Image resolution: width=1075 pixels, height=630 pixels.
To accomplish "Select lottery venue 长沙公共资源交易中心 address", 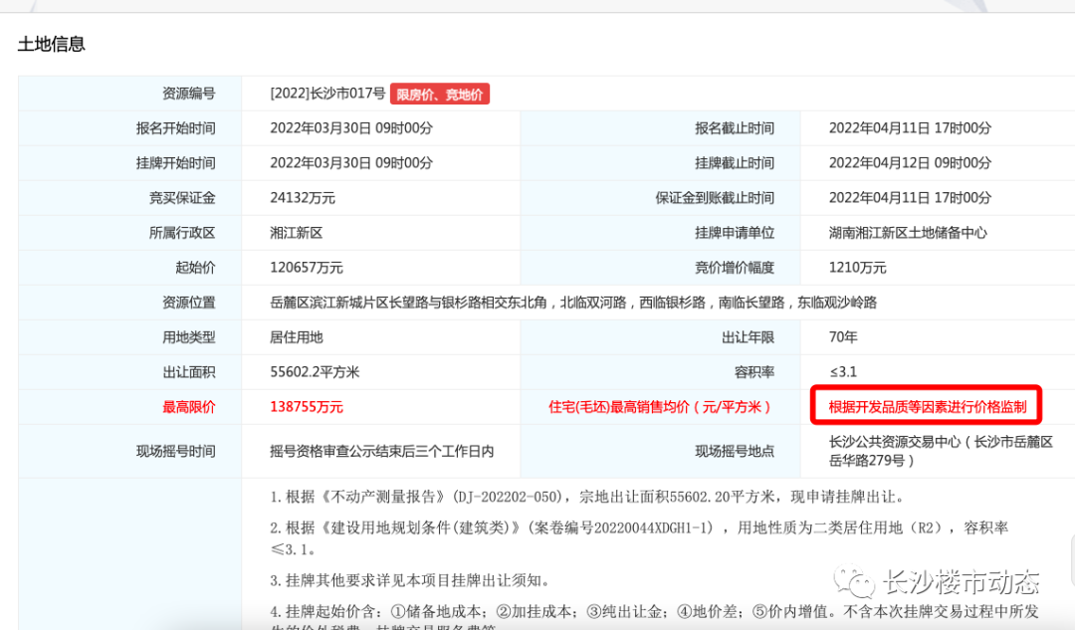I will tap(941, 451).
